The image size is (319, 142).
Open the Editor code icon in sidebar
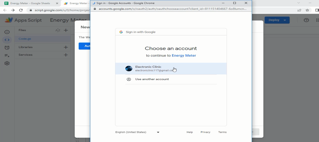pyautogui.click(x=7, y=40)
